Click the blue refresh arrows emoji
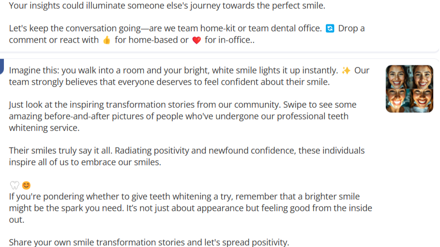The image size is (440, 247). click(x=330, y=29)
